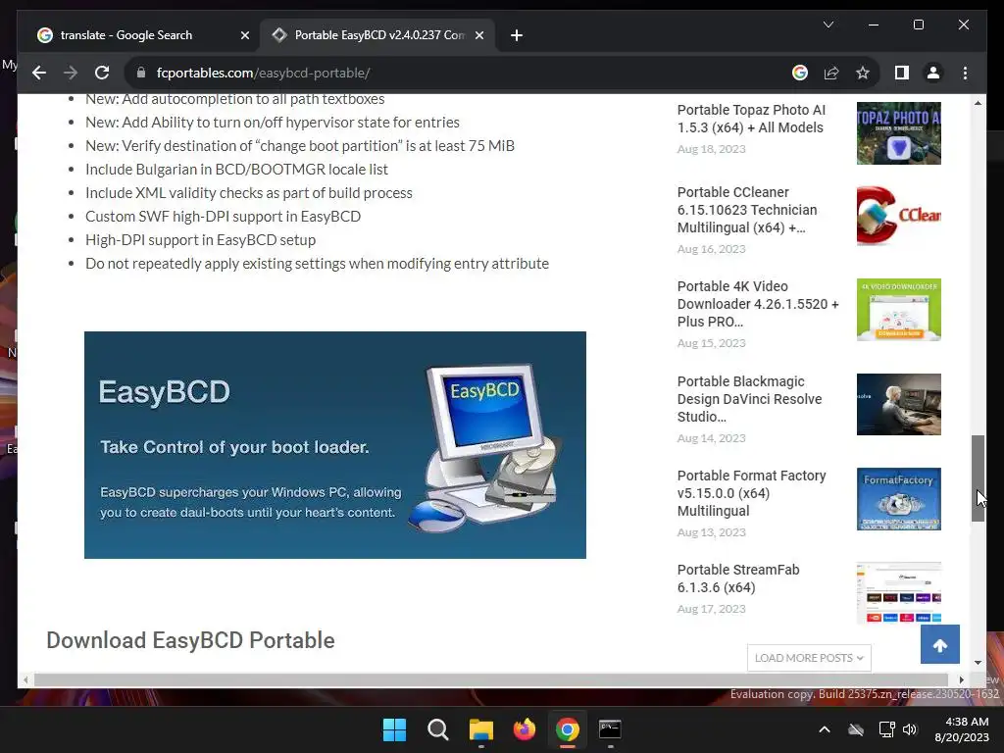
Task: Open Portable StreamFab 6.1.3.6 post
Action: click(x=738, y=578)
